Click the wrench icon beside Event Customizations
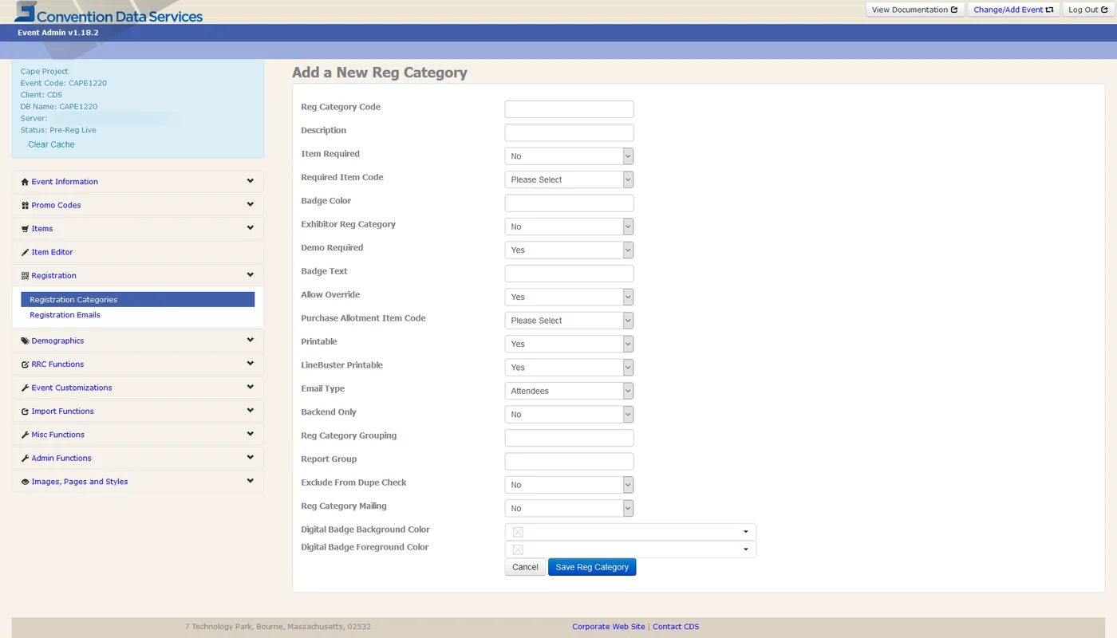Screen dimensions: 1117x638 (x=25, y=388)
